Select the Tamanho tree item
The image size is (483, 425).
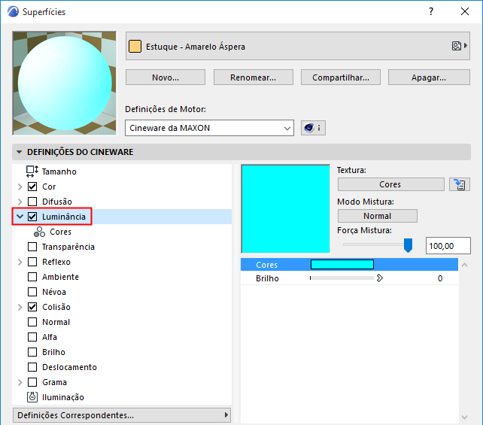pyautogui.click(x=59, y=172)
